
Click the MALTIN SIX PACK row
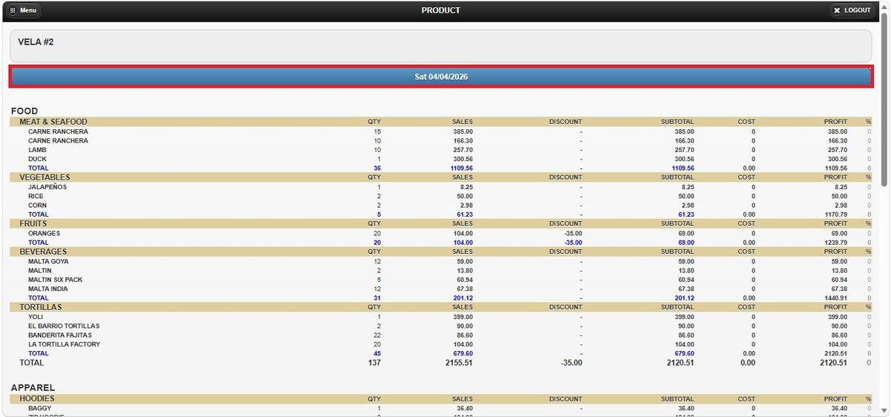tap(441, 280)
